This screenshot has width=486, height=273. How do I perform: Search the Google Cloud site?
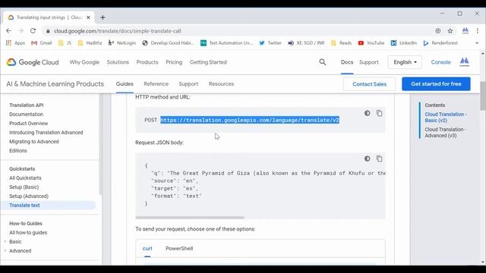tap(322, 62)
